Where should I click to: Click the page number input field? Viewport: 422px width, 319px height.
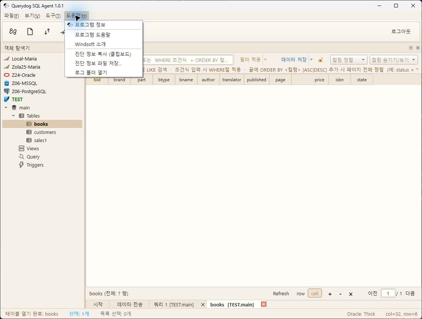point(388,293)
